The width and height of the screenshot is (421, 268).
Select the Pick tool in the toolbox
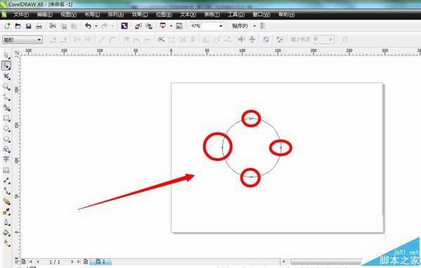click(6, 55)
